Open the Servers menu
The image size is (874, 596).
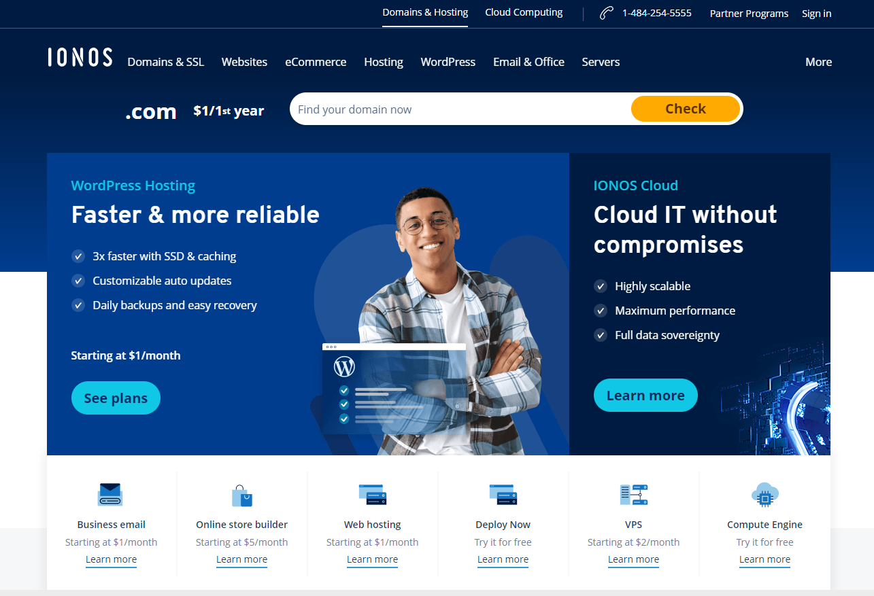pos(601,62)
